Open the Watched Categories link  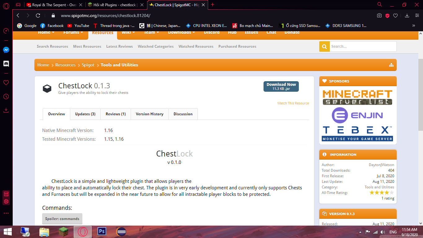[156, 46]
